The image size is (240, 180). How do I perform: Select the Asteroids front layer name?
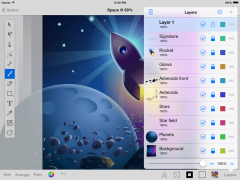click(173, 78)
